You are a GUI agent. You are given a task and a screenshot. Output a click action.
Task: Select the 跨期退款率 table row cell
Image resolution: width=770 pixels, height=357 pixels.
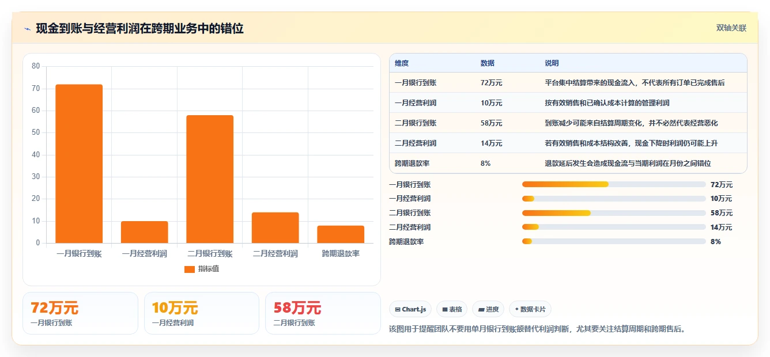point(412,164)
